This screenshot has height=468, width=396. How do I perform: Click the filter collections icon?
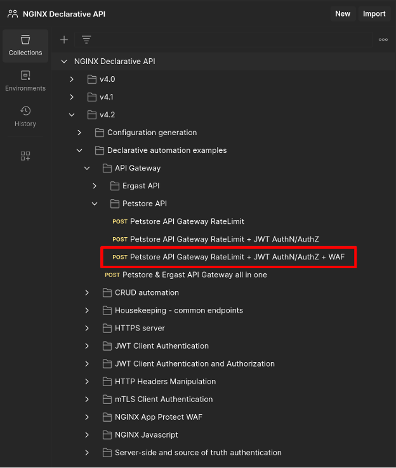coord(86,39)
